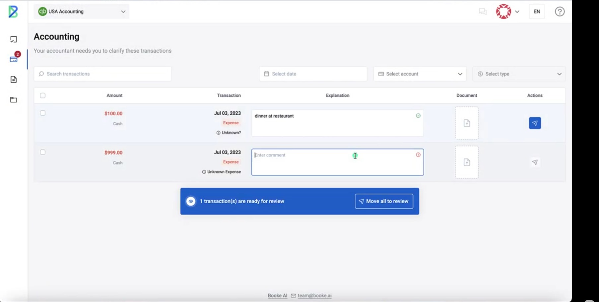Click Expense tag on $100.00 row
The image size is (599, 302).
tap(231, 123)
